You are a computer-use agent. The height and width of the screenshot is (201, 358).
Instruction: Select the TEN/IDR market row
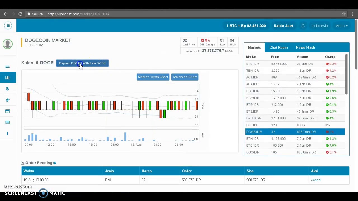(295, 71)
